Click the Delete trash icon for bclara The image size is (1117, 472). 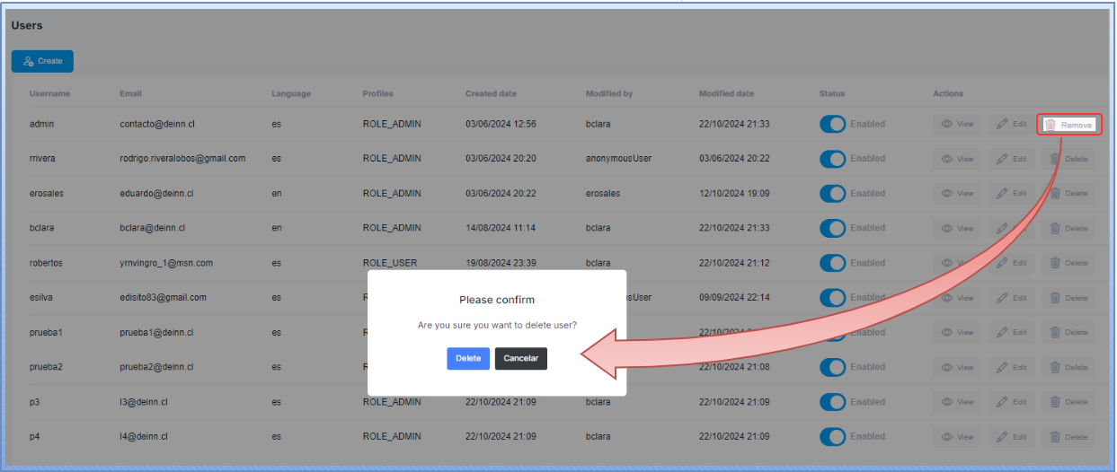1054,229
